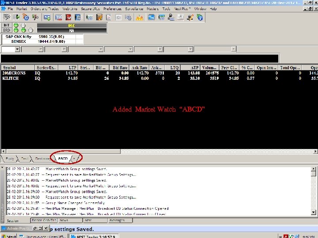Click the Windows Start button

(9, 236)
